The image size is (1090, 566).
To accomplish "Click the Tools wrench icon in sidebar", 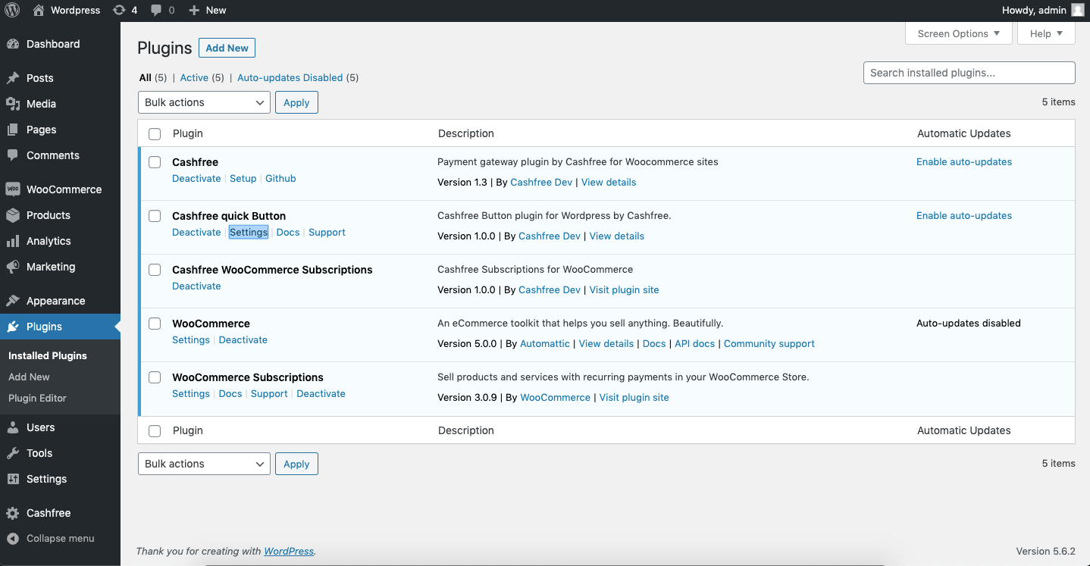I will point(13,453).
